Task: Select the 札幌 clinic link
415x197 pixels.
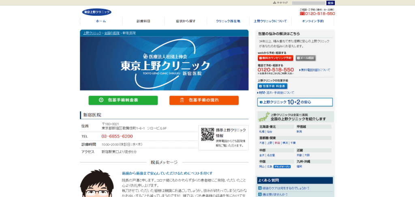Action: tap(262, 132)
